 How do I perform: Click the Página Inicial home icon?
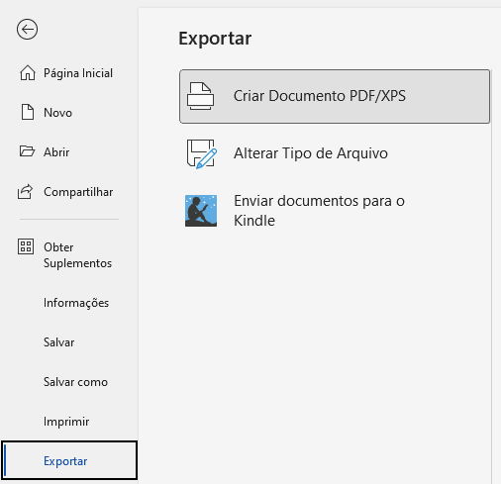pos(28,73)
